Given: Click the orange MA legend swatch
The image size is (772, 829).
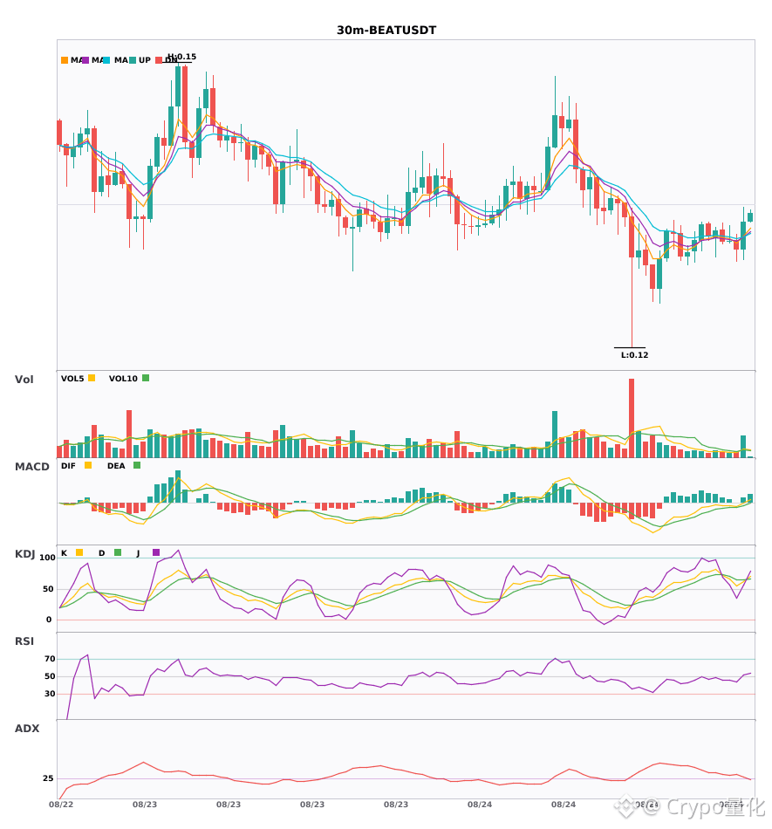Looking at the screenshot, I should coord(65,60).
